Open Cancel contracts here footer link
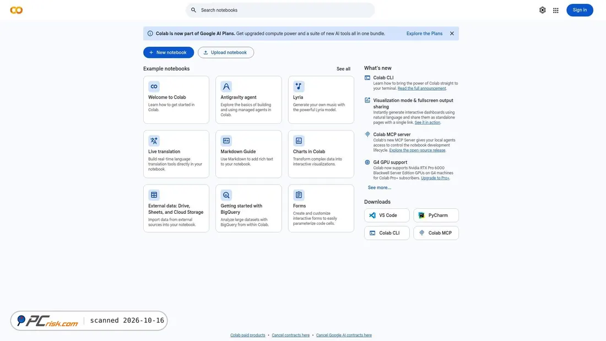Screen dimensions: 606x341 point(291,335)
